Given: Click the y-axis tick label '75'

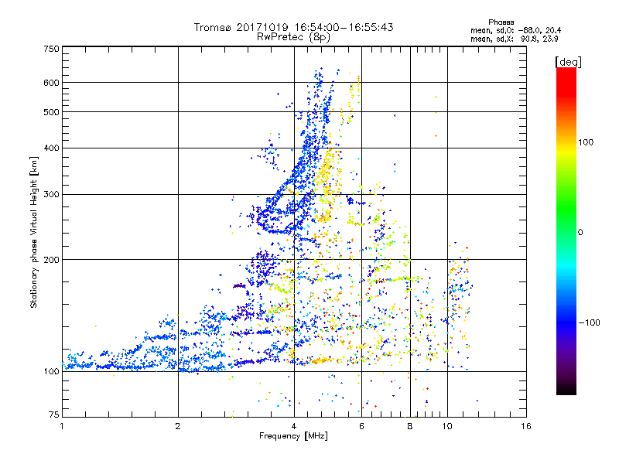Looking at the screenshot, I should point(54,415).
